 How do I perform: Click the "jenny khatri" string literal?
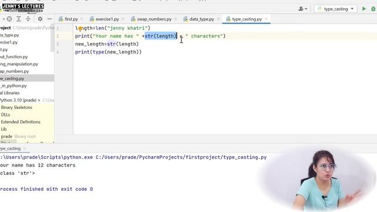click(127, 28)
